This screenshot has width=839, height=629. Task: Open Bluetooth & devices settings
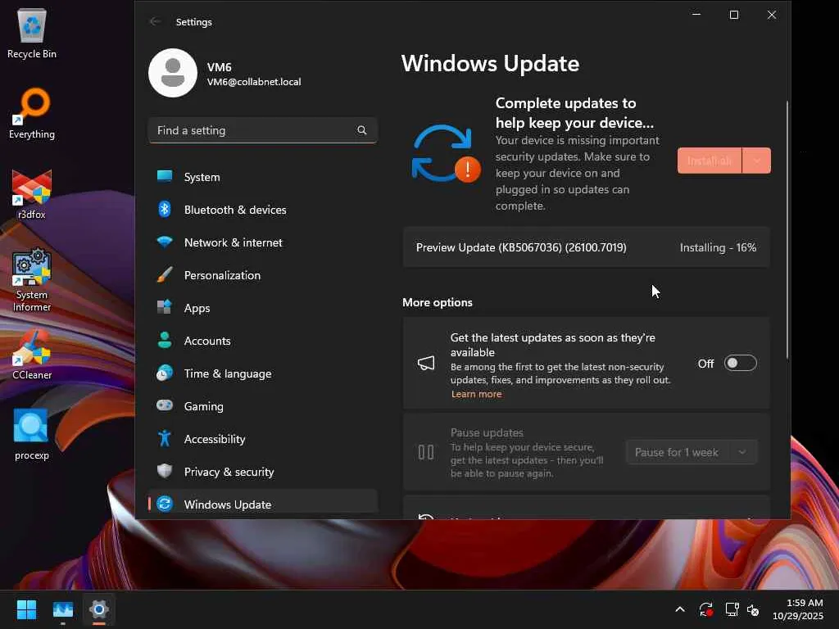263,209
